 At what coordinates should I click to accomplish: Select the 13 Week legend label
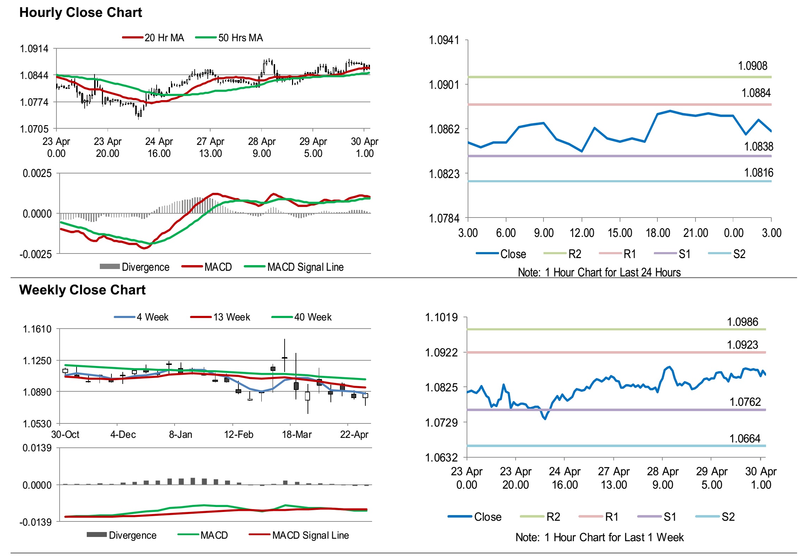tap(231, 317)
